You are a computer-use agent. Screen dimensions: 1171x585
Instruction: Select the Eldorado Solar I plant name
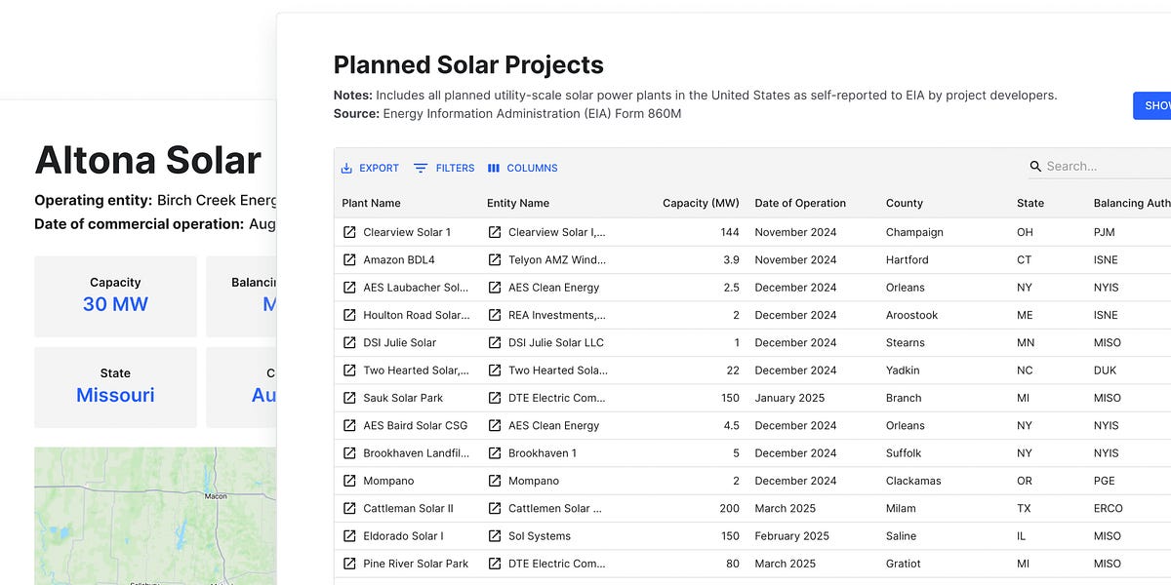pyautogui.click(x=403, y=536)
